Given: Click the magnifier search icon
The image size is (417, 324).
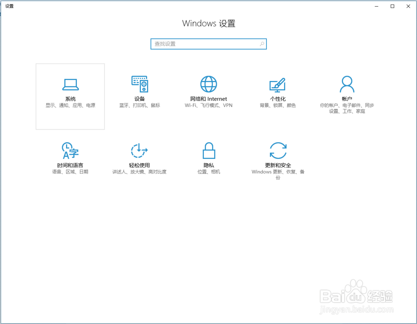Looking at the screenshot, I should coord(262,44).
